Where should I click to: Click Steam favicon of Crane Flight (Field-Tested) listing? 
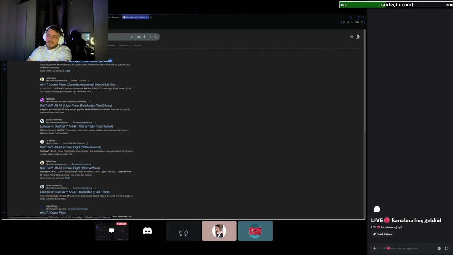click(42, 121)
